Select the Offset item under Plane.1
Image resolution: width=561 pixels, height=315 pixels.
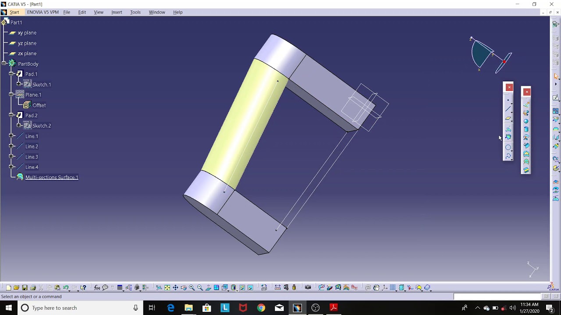[39, 105]
